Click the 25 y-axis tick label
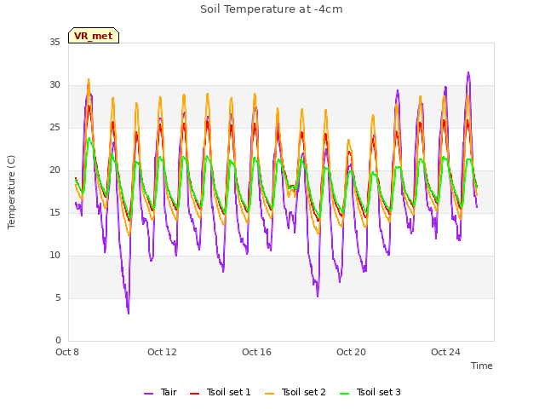 click(x=54, y=127)
